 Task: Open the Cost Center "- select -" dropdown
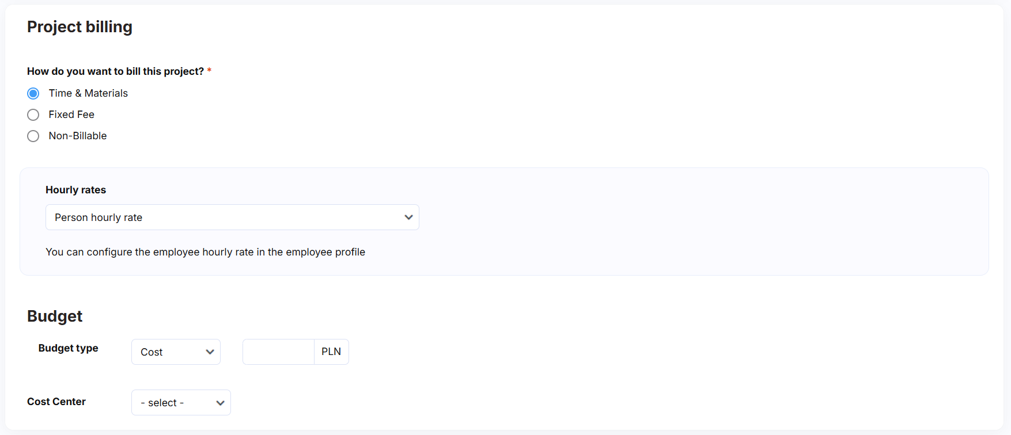(x=181, y=403)
